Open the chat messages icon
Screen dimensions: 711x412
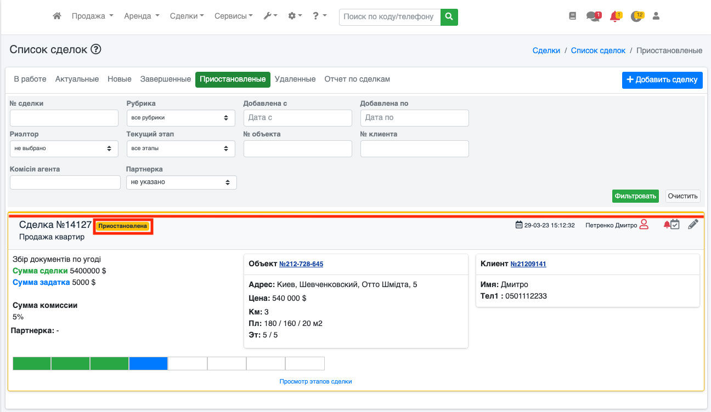click(592, 16)
